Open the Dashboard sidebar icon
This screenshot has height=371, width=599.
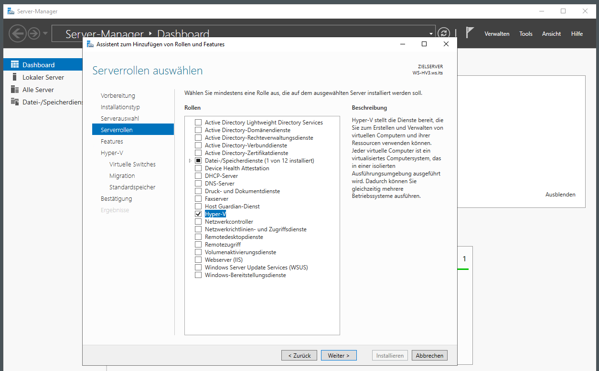click(15, 65)
